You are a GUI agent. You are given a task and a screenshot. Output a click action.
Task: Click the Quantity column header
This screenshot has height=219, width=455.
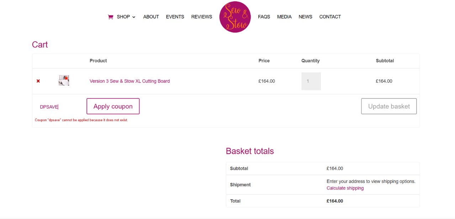[x=311, y=61]
